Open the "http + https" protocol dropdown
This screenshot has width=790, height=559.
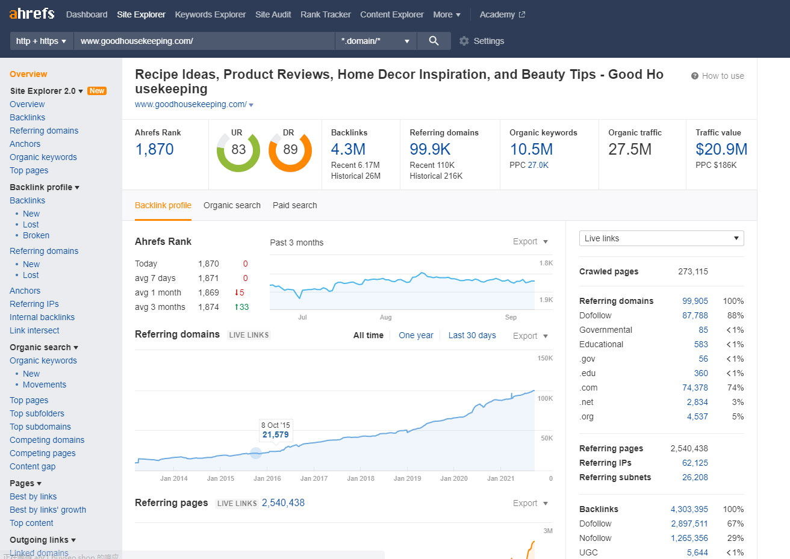click(x=41, y=41)
